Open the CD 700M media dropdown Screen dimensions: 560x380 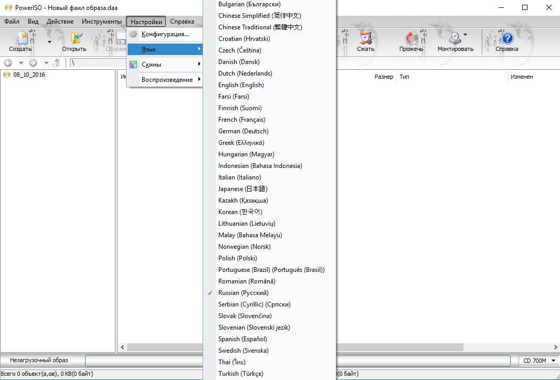click(538, 361)
